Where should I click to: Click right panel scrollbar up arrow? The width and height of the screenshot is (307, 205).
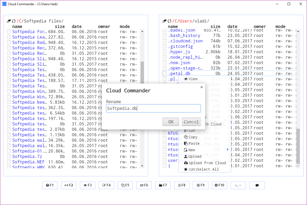[298, 31]
